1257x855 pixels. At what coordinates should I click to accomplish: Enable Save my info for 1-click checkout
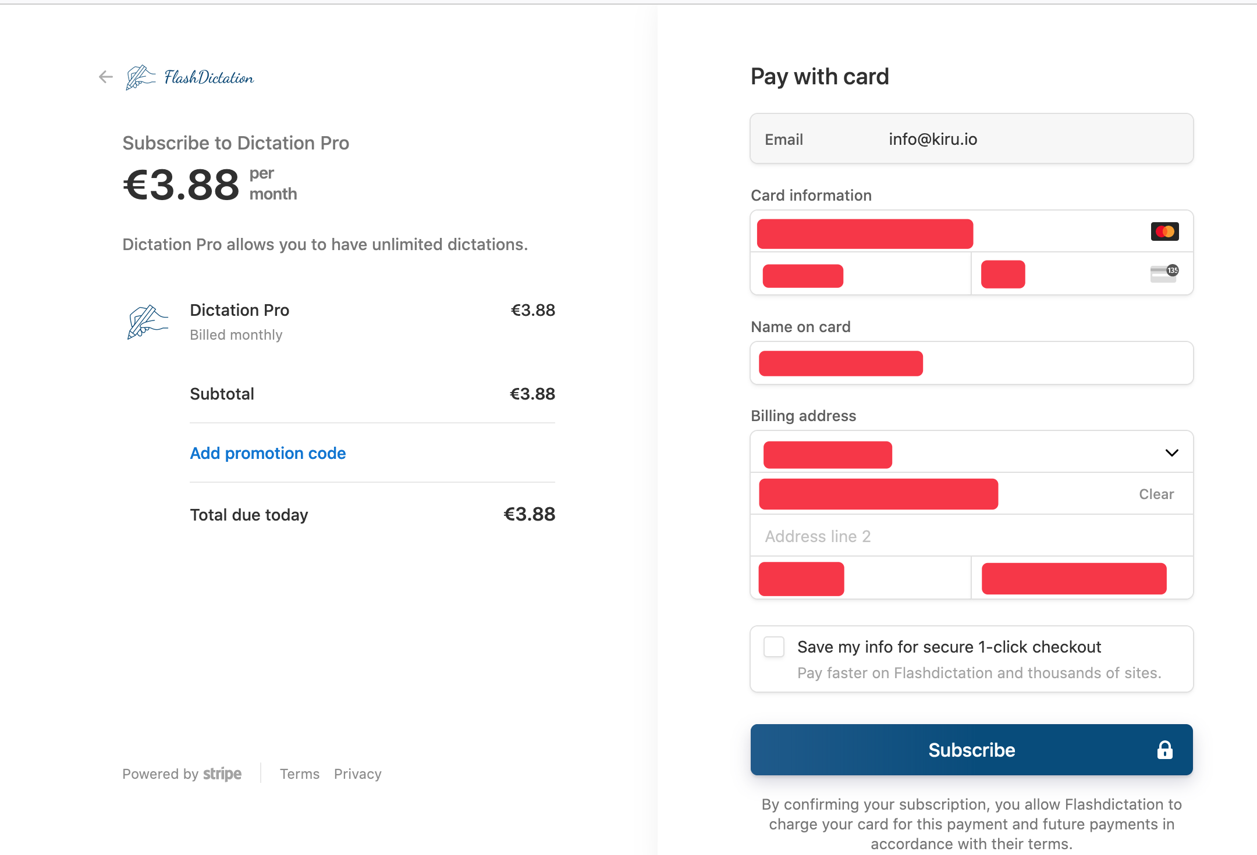coord(774,647)
